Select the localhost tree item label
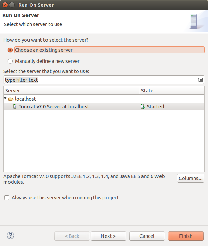 click(25, 99)
